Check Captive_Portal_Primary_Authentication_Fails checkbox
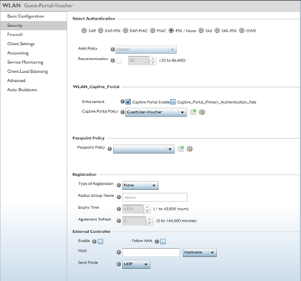The width and height of the screenshot is (301, 281). pyautogui.click(x=173, y=101)
